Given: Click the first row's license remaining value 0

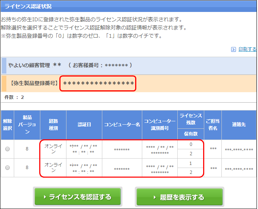Looking at the screenshot, I should click(x=191, y=144).
